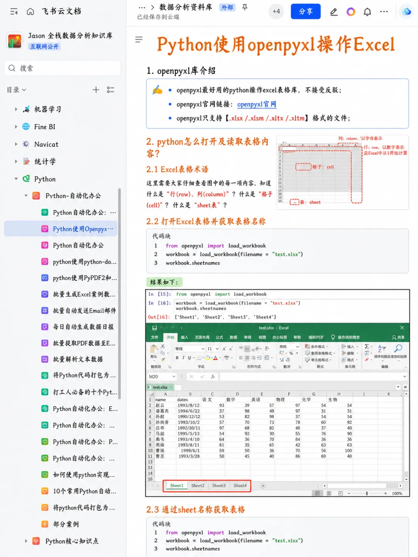
Task: Open the Navicat tree item
Action: click(x=46, y=144)
